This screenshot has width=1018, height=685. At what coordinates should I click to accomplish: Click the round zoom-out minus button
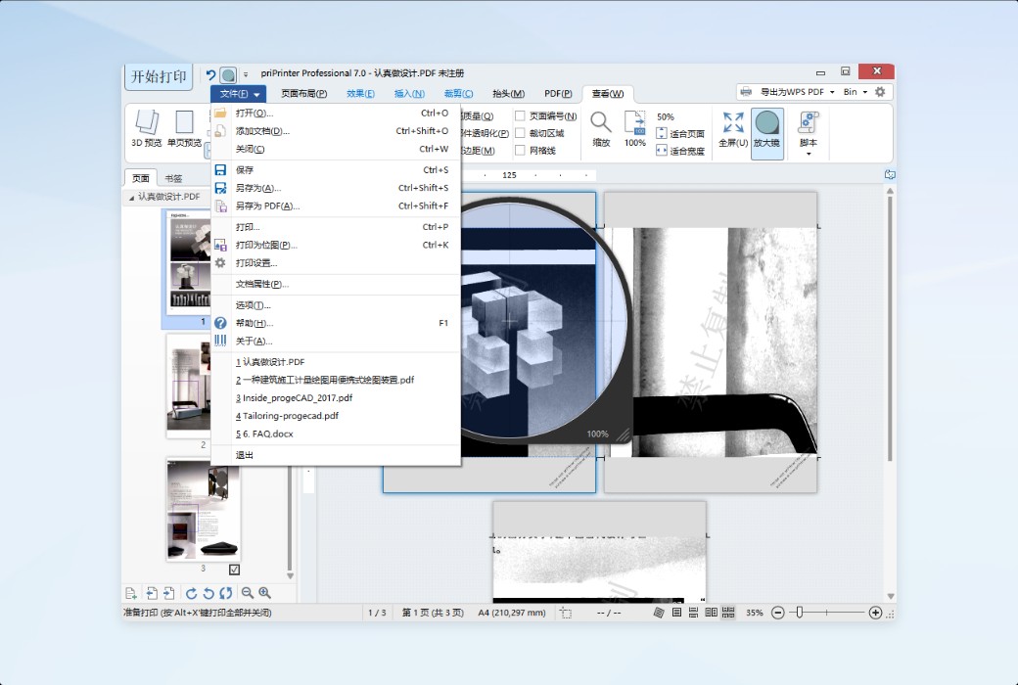click(x=778, y=613)
